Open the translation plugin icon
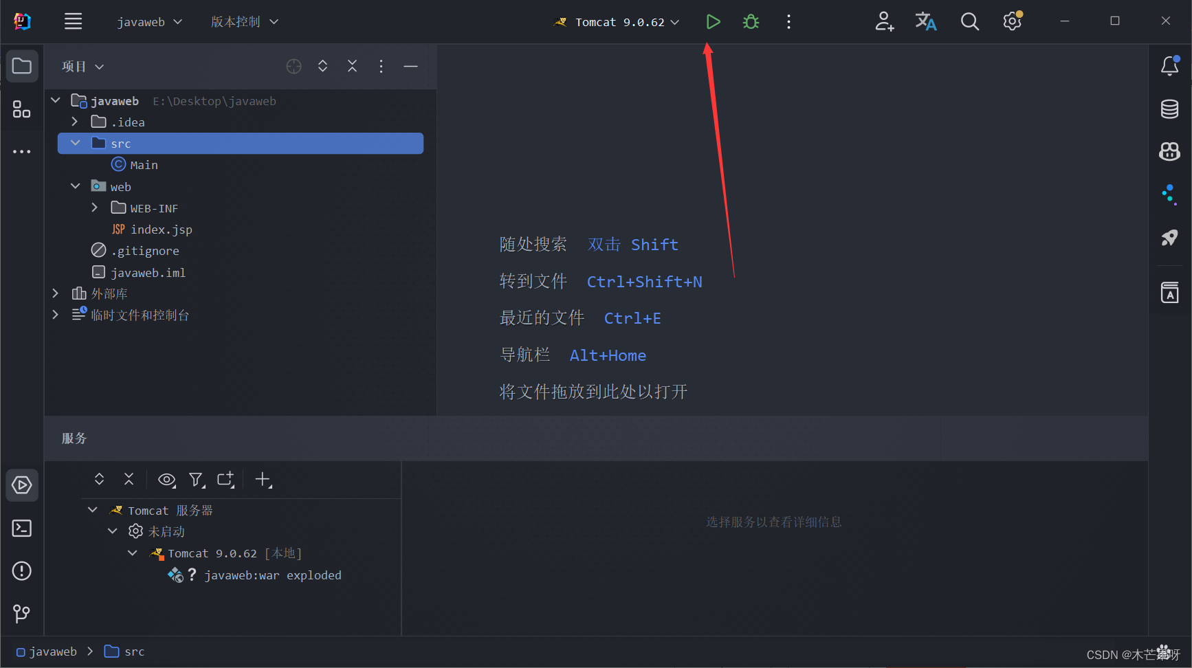This screenshot has height=668, width=1192. 926,22
